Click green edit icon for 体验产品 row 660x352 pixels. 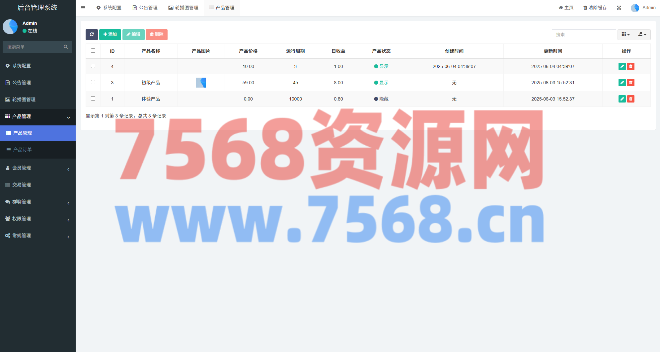pyautogui.click(x=622, y=99)
